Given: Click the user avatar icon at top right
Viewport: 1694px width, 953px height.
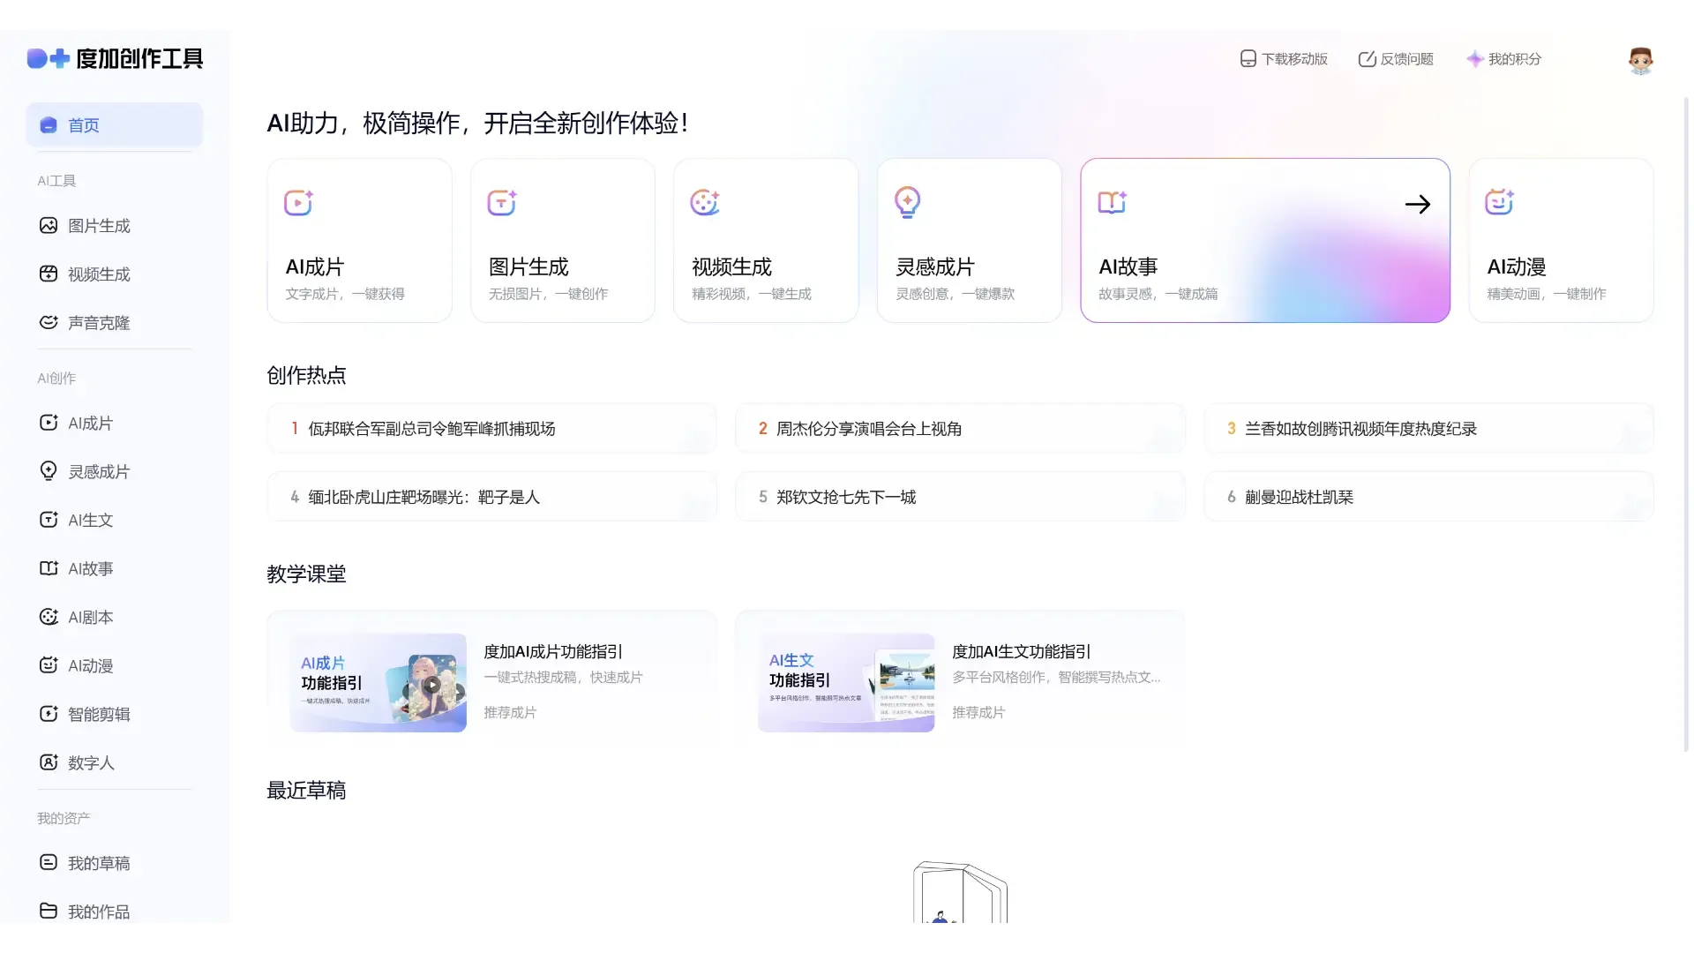Looking at the screenshot, I should [x=1640, y=59].
